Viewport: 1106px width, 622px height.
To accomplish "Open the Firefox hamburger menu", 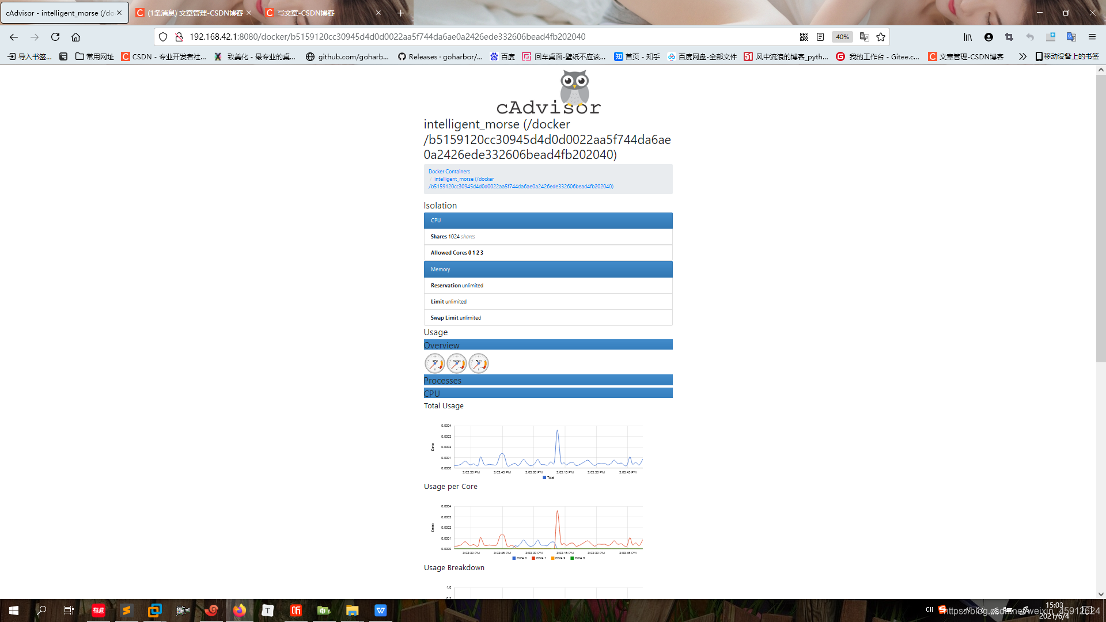I will tap(1092, 37).
